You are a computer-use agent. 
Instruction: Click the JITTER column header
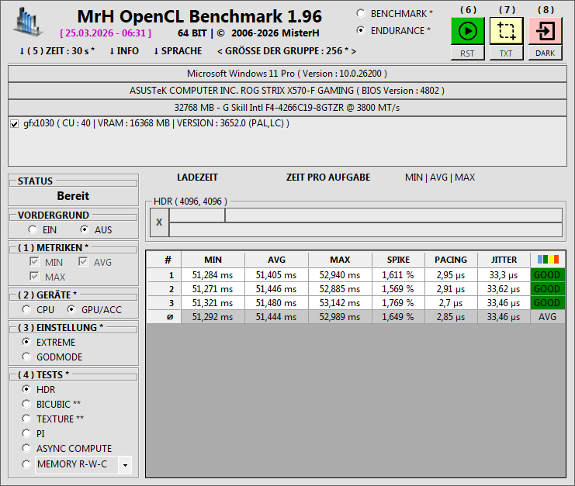pyautogui.click(x=504, y=260)
